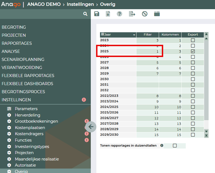
Task: Expand the BEGROTING sidebar section
Action: pyautogui.click(x=14, y=27)
